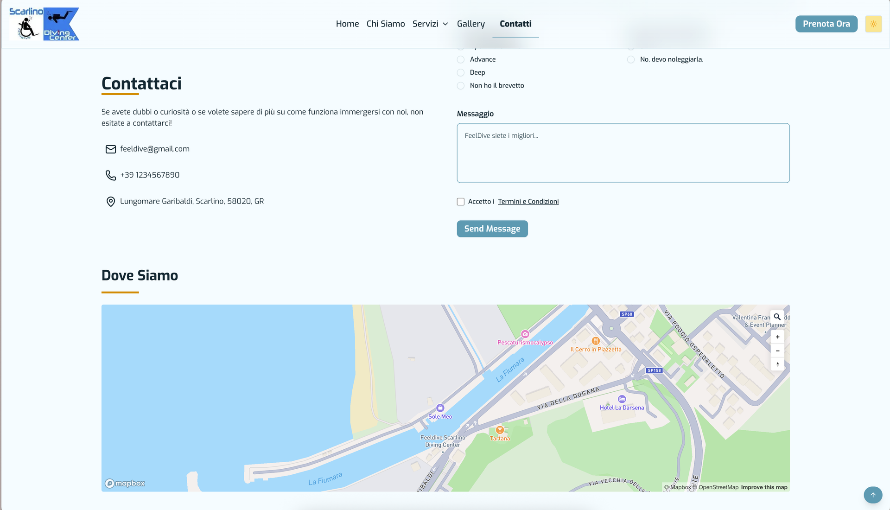Toggle the sun theme switch icon
The width and height of the screenshot is (890, 510).
point(873,24)
